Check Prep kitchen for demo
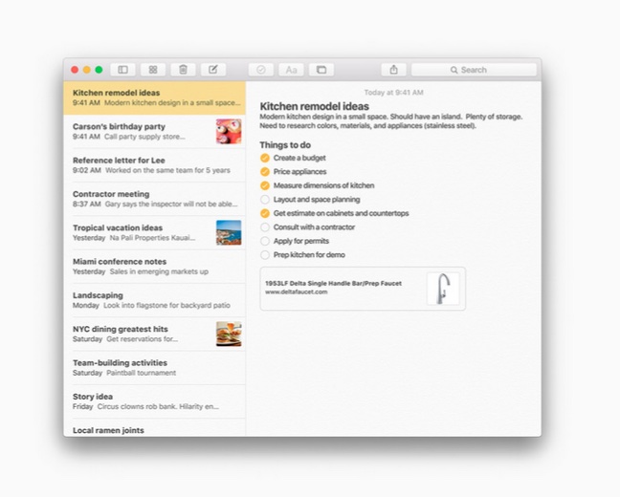This screenshot has width=620, height=497. tap(265, 255)
